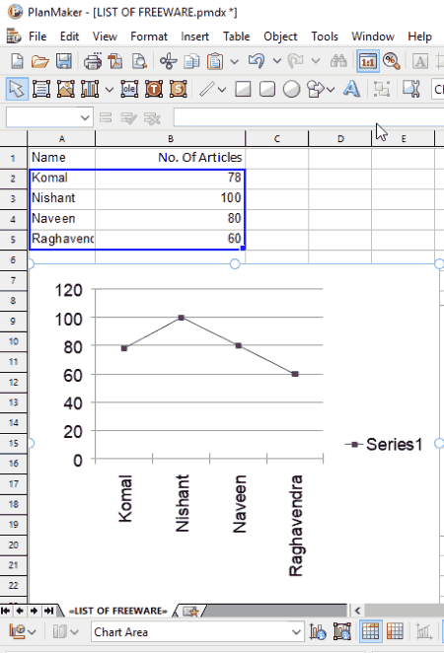Screen dimensions: 444x653
Task: Open the Edit menu
Action: click(69, 36)
